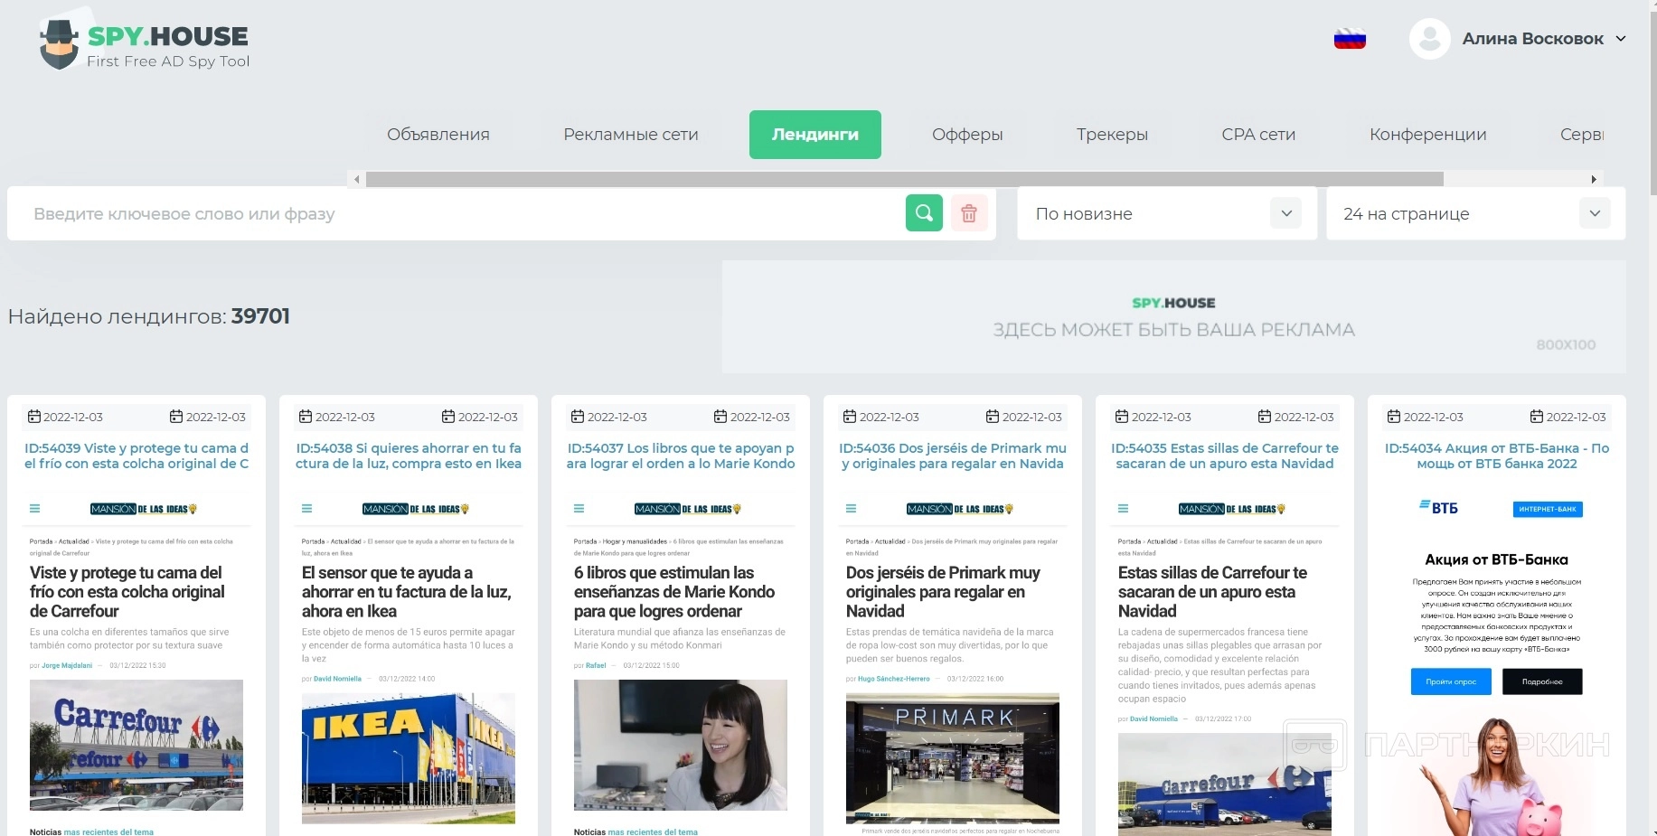The height and width of the screenshot is (836, 1657).
Task: Clear the search with the trash icon
Action: [x=969, y=213]
